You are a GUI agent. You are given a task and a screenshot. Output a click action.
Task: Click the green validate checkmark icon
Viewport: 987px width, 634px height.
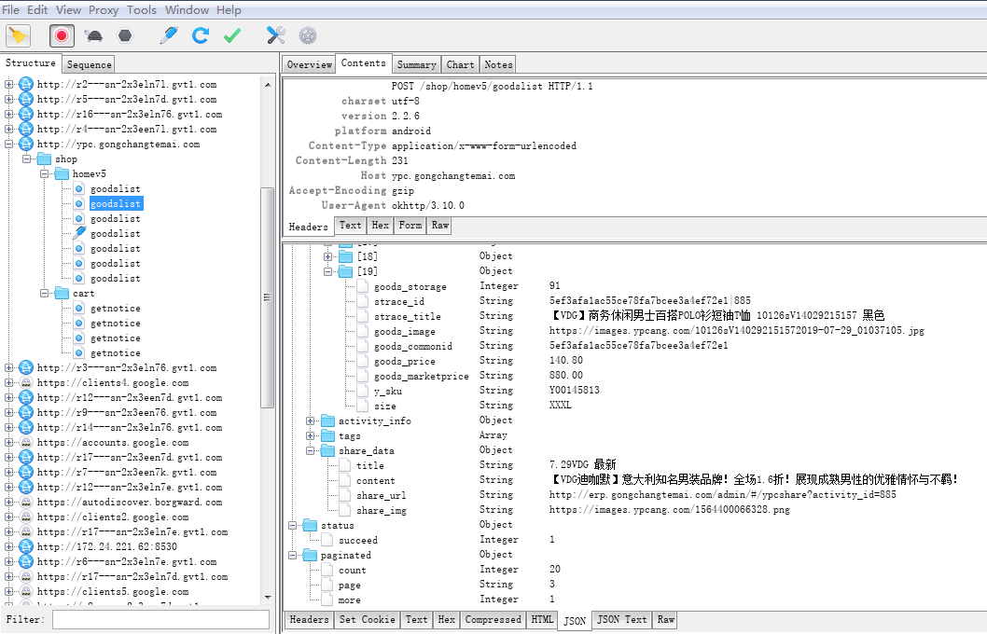coord(232,35)
